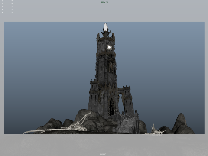Click the 1280 x 720 resolution label
The width and height of the screenshot is (208, 156).
[104, 2]
